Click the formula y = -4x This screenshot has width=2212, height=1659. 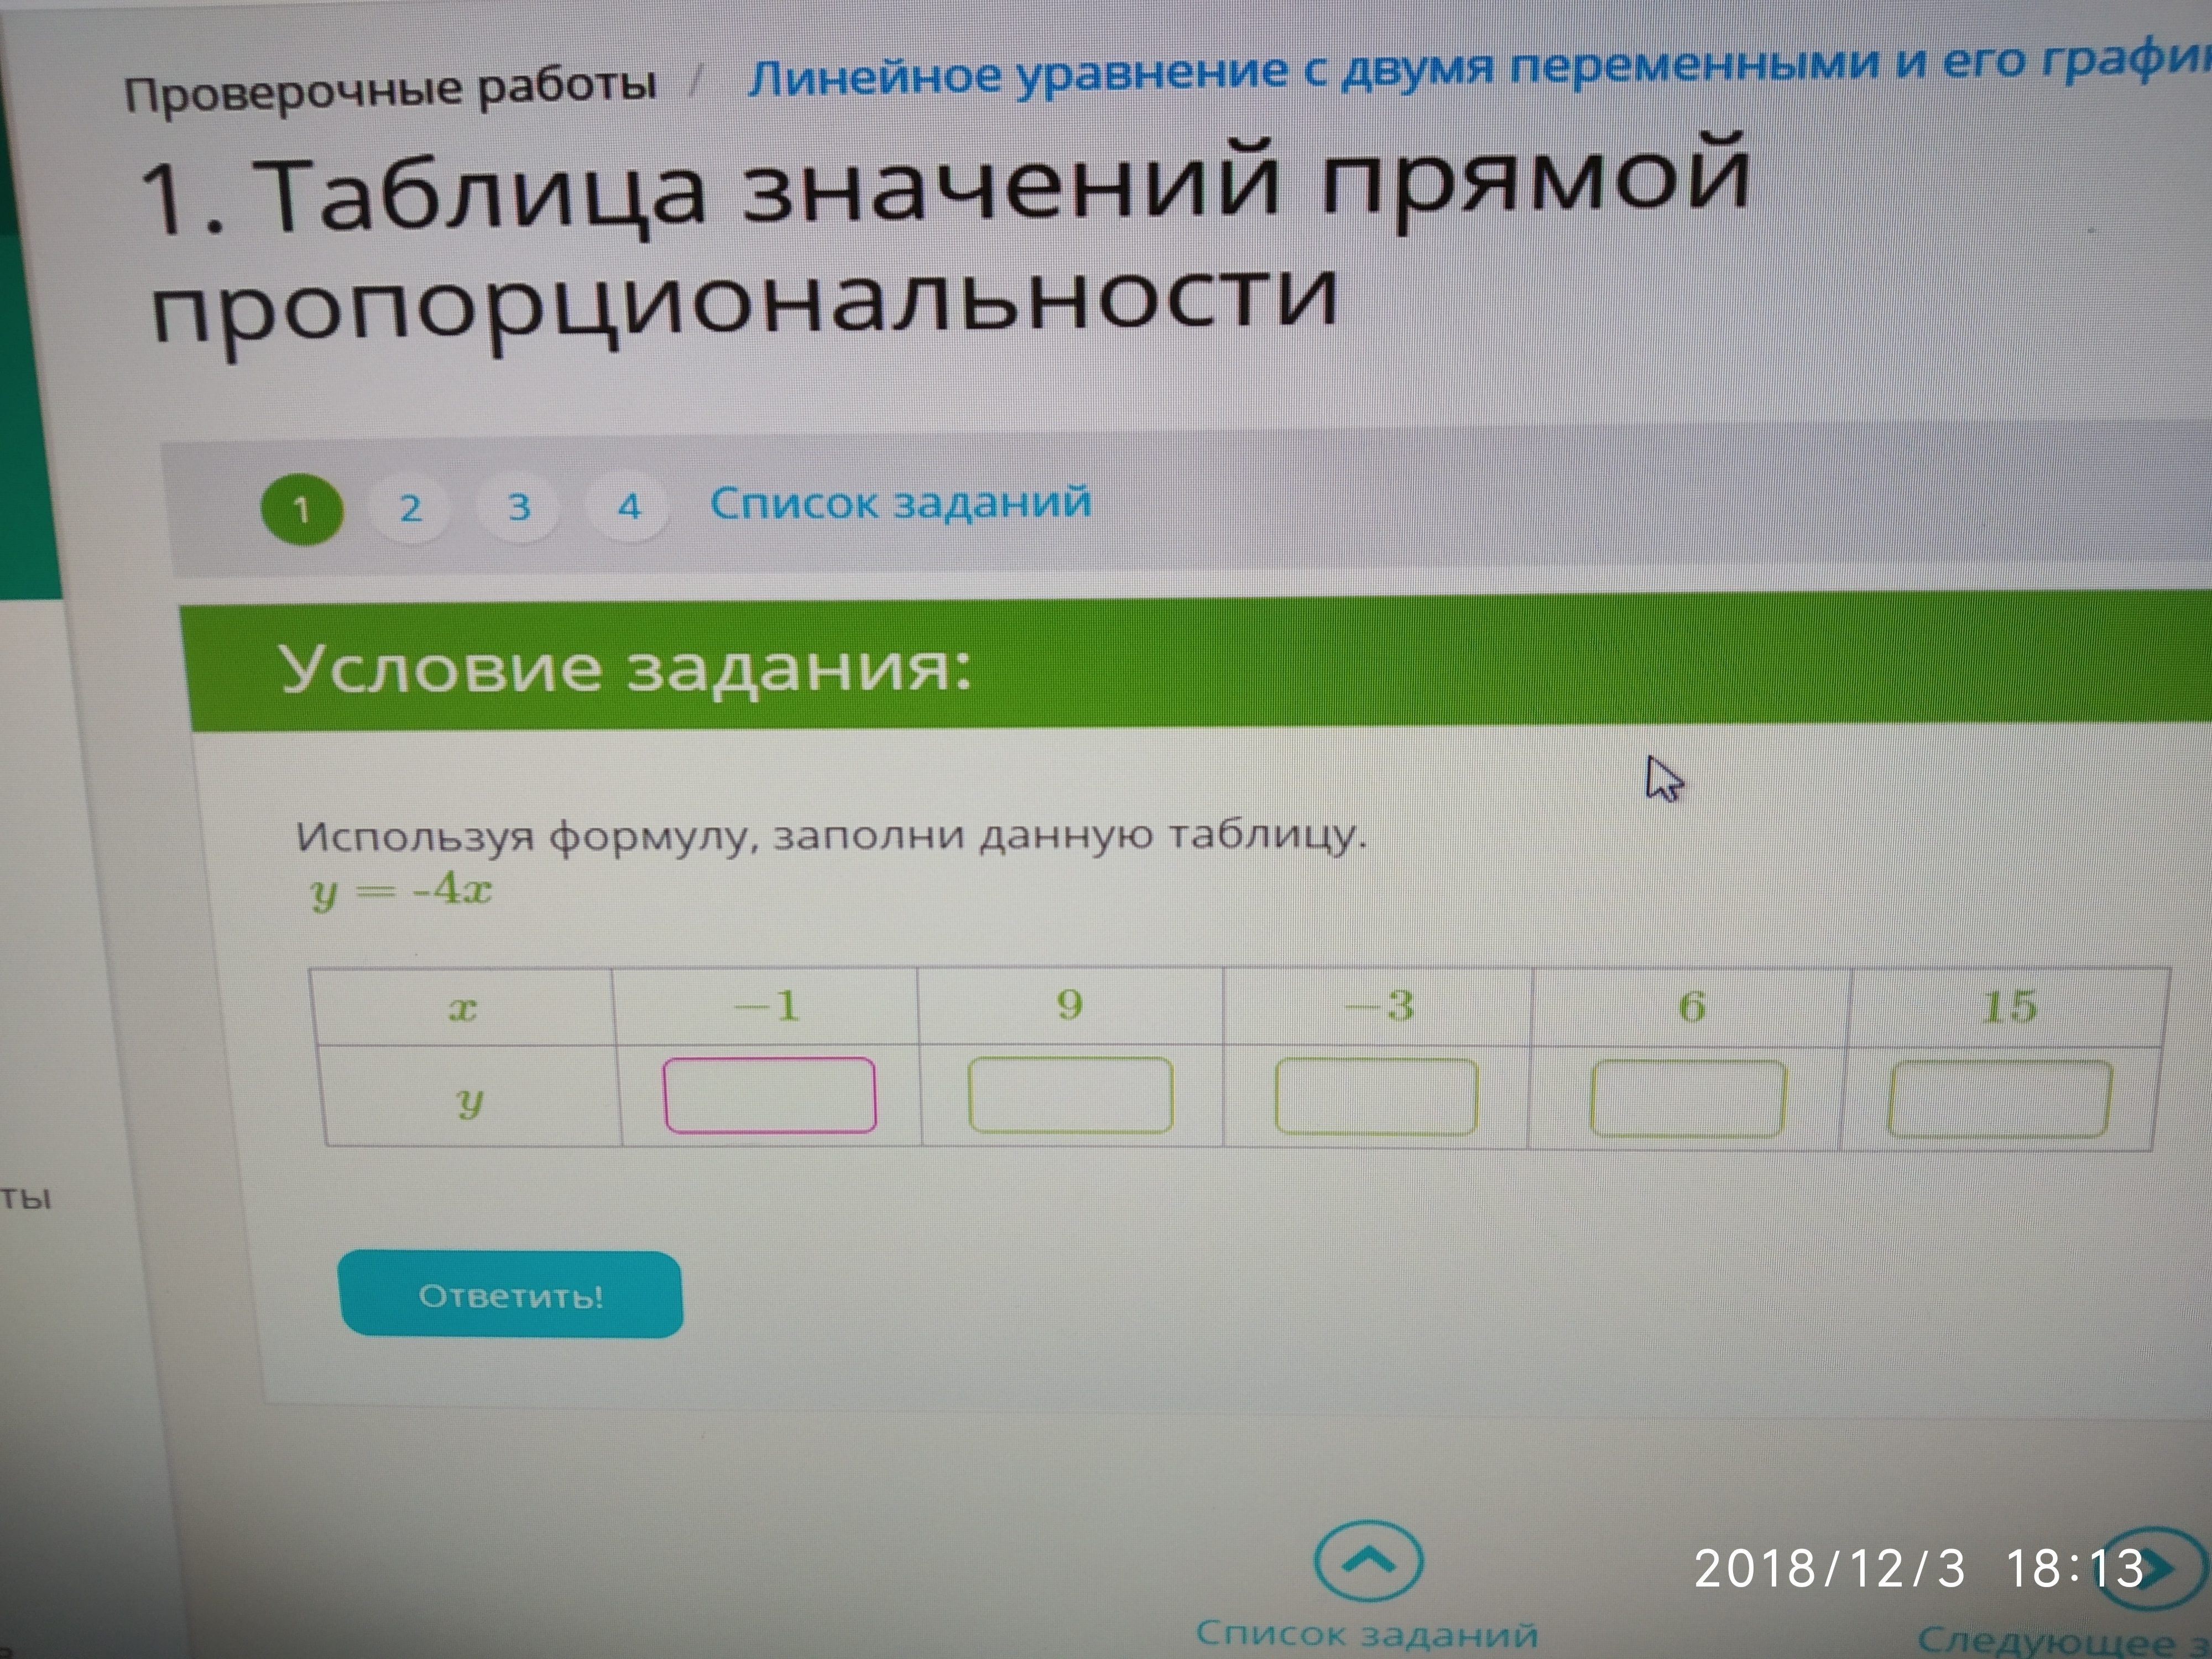[x=402, y=889]
